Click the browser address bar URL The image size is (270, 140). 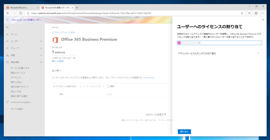click(91, 13)
